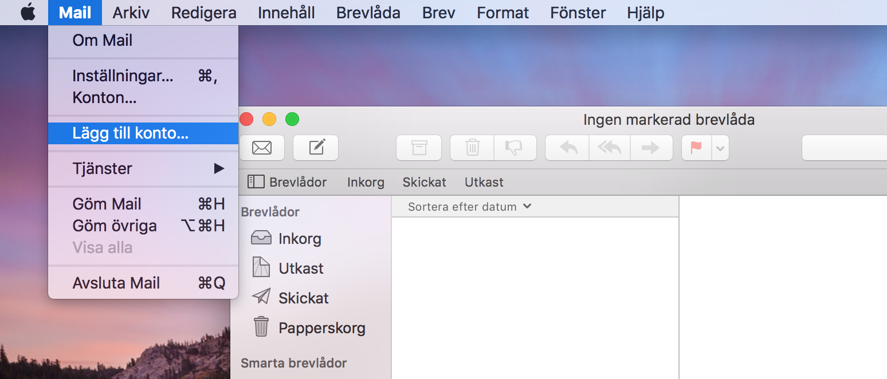
Task: Click the Reply All double-arrow button
Action: pos(609,148)
